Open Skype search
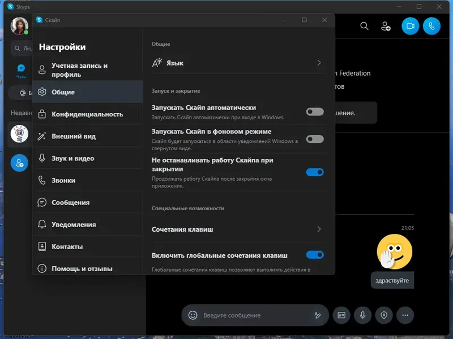453x339 pixels. 364,26
